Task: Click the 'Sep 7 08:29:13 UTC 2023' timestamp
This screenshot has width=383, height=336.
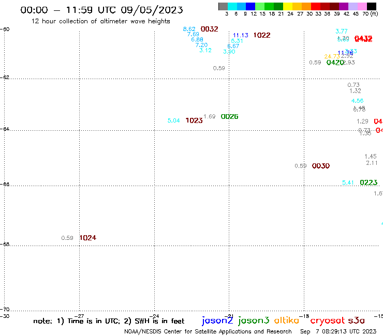Action: pyautogui.click(x=338, y=332)
